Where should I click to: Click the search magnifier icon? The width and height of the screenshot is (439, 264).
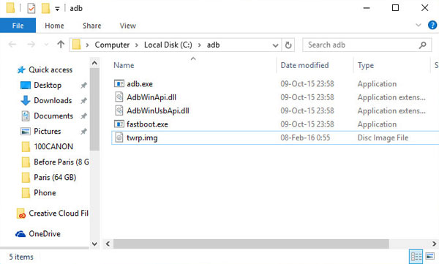pyautogui.click(x=422, y=45)
